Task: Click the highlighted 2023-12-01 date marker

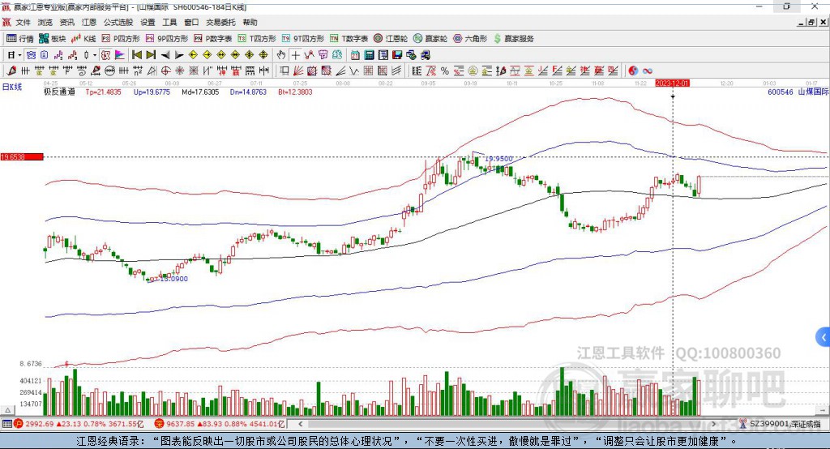Action: [672, 83]
